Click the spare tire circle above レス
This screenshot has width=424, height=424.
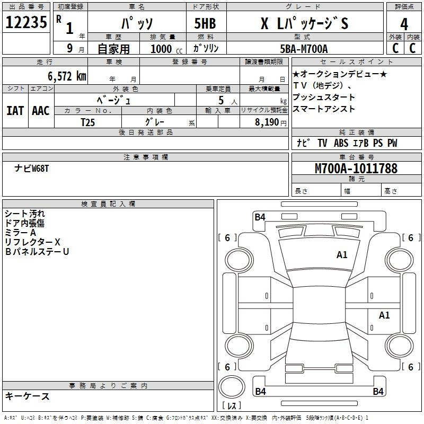[x=231, y=386]
